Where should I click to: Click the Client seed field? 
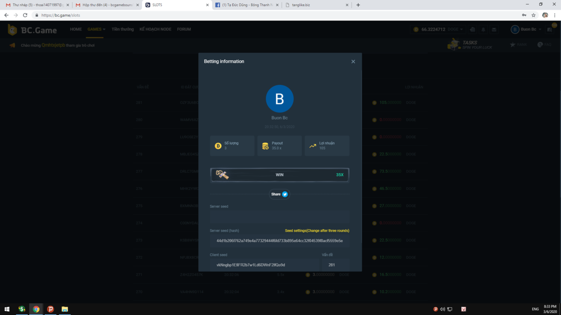coord(264,265)
